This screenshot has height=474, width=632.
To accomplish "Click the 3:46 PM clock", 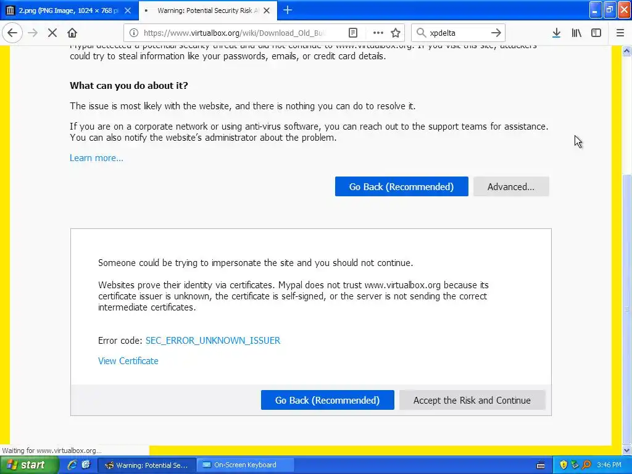I will [x=609, y=465].
